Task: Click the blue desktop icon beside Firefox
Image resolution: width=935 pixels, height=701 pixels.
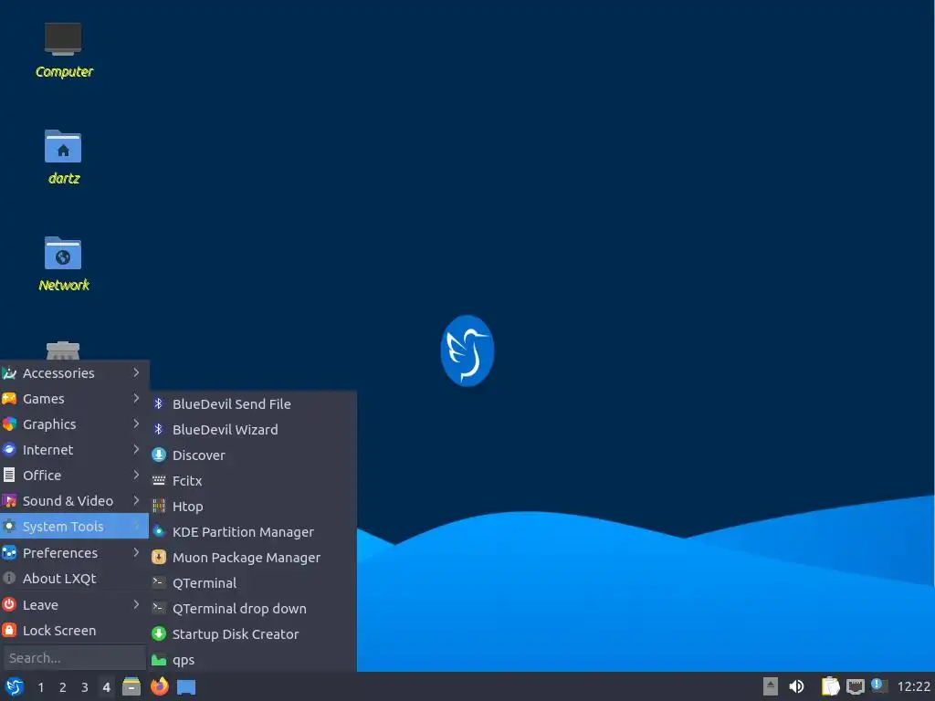Action: coord(186,687)
